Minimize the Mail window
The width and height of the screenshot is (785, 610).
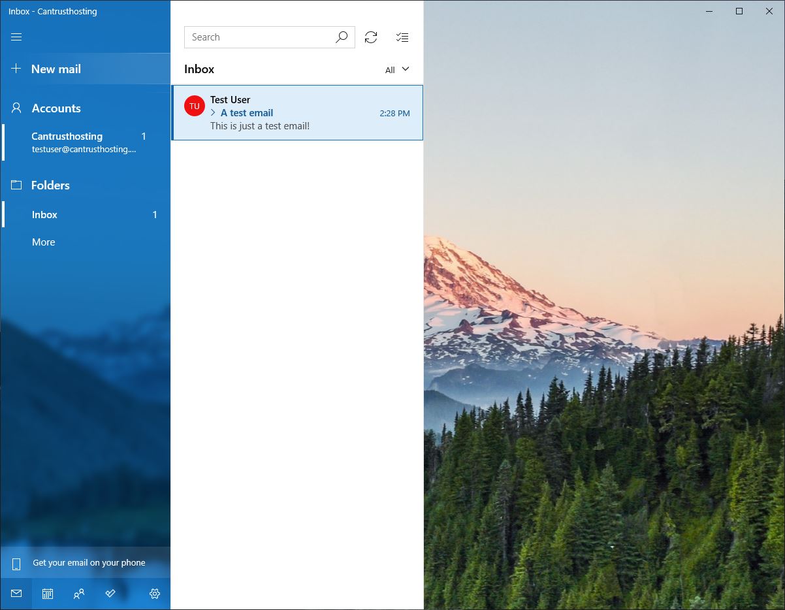pyautogui.click(x=709, y=11)
